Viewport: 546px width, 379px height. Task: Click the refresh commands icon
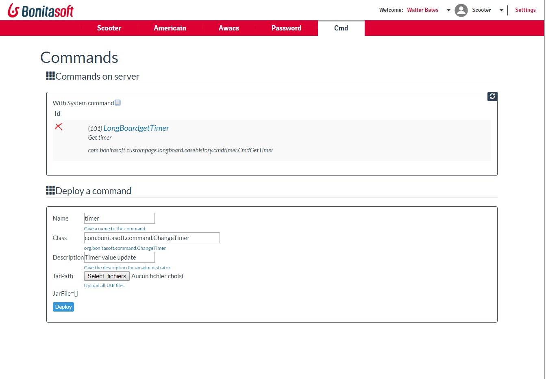[492, 96]
